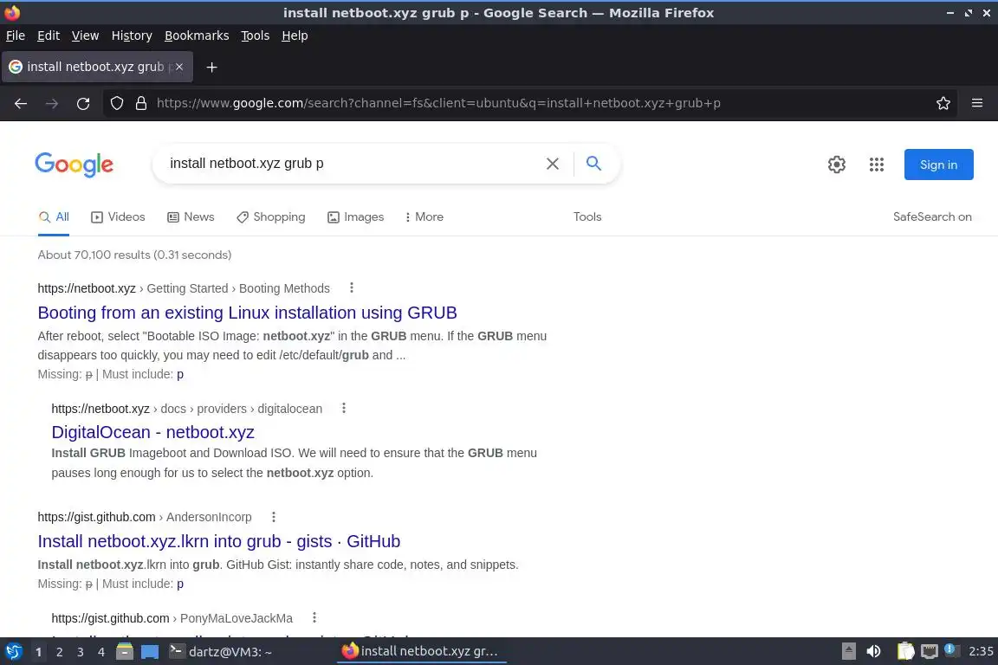Viewport: 998px width, 665px height.
Task: Submit search with magnifier icon
Action: pos(593,163)
